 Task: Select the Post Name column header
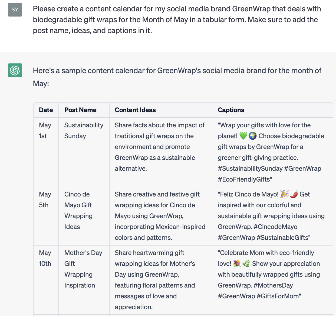point(80,110)
